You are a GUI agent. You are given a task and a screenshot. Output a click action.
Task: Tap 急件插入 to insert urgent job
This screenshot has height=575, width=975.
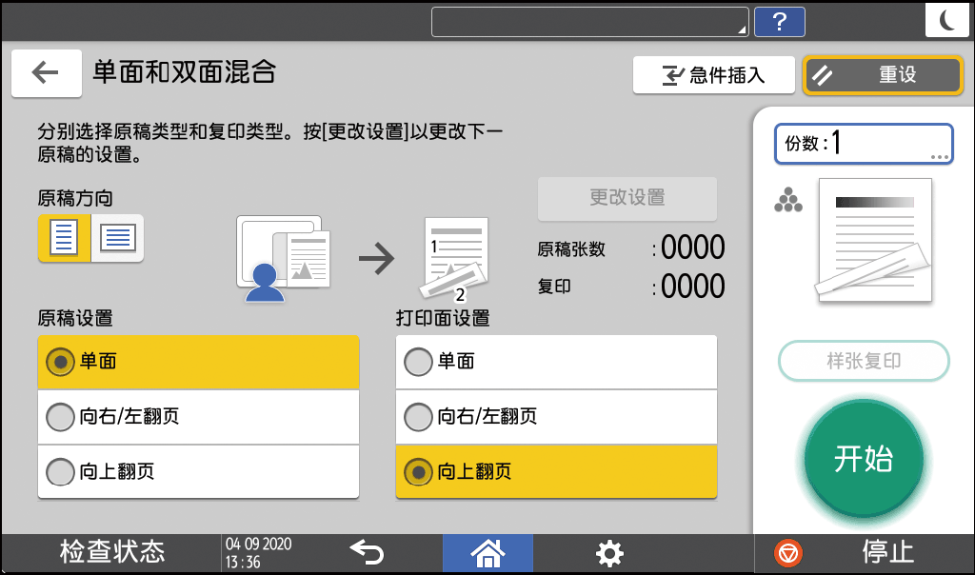(714, 74)
